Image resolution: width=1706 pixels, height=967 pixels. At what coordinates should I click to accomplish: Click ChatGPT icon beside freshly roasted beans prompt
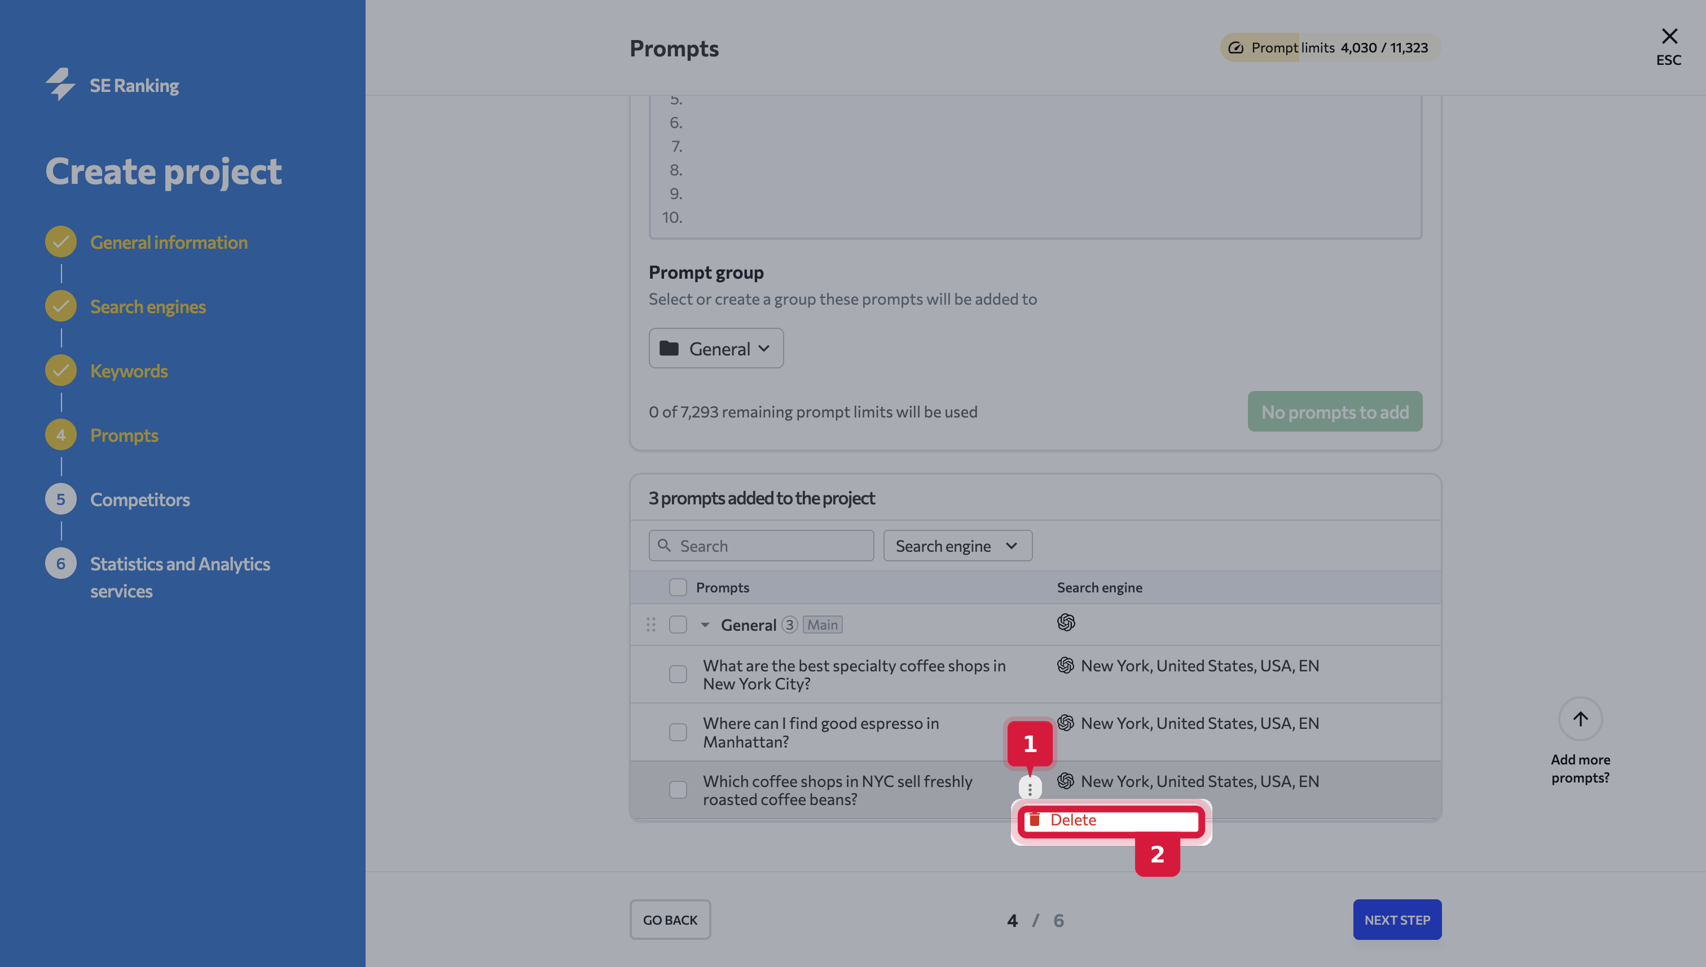1066,781
